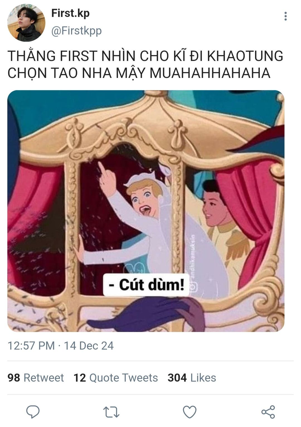
Task: Open First.kp's profile avatar picture
Action: click(x=26, y=23)
